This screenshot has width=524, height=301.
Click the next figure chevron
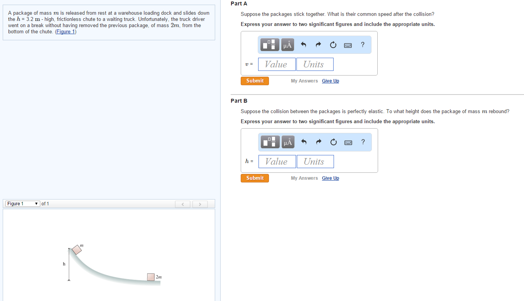point(200,204)
